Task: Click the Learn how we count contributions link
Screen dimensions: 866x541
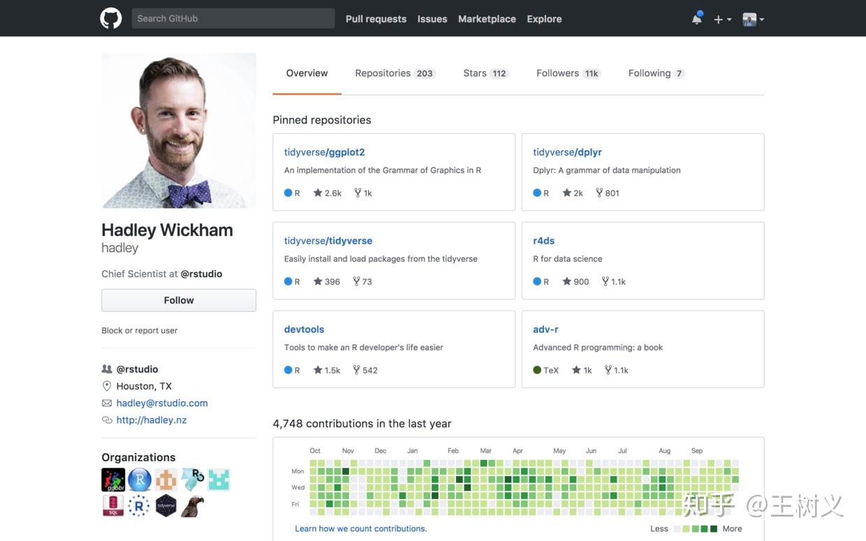Action: (x=361, y=528)
